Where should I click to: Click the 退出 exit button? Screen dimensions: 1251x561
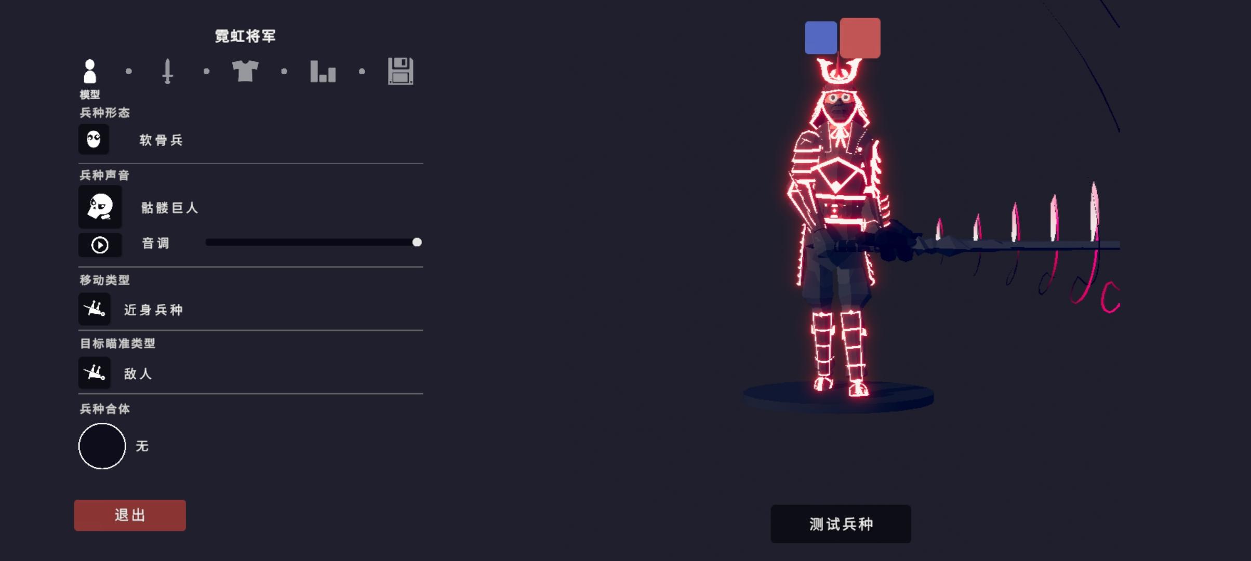pyautogui.click(x=130, y=515)
